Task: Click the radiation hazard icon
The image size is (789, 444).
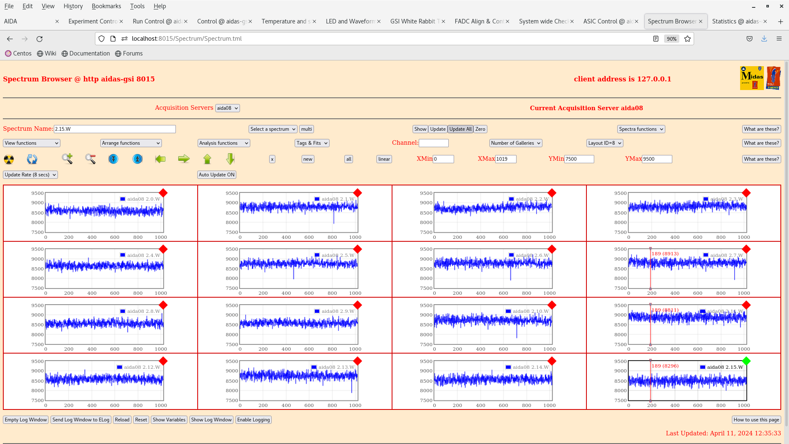Action: tap(9, 159)
